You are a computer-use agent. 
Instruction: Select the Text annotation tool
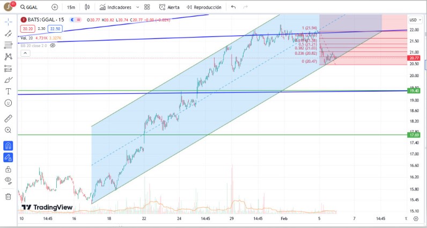(x=8, y=92)
